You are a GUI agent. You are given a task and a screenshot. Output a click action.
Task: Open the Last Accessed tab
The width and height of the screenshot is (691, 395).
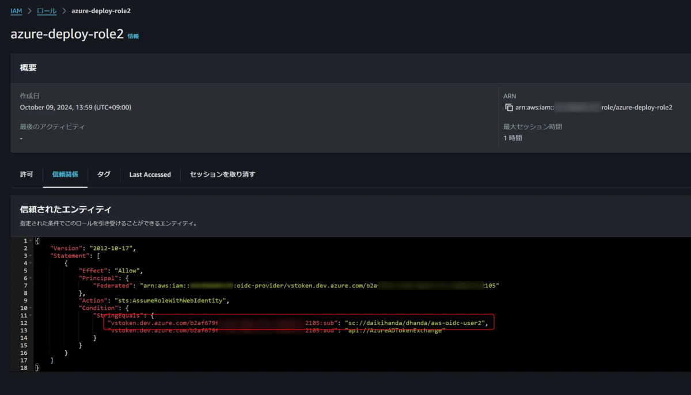click(150, 174)
